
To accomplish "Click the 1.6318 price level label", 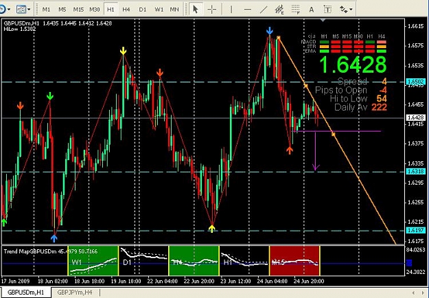I will 416,171.
